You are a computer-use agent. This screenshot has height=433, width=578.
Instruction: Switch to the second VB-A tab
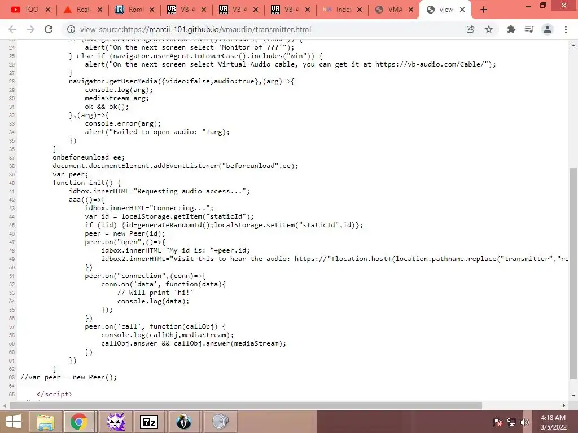coord(239,10)
